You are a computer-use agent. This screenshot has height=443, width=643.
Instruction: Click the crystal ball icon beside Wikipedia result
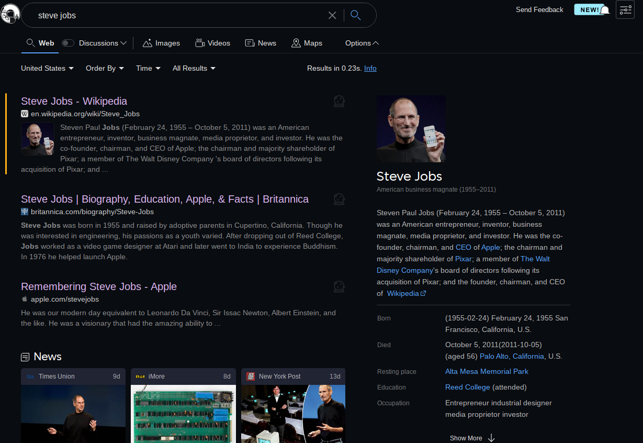[x=339, y=101]
